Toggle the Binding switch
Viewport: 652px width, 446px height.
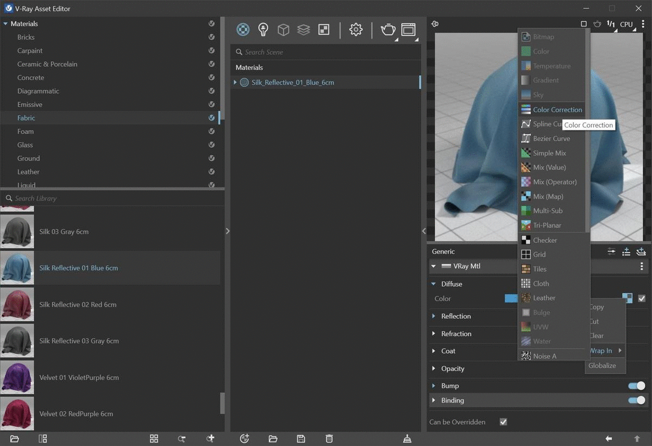click(636, 400)
